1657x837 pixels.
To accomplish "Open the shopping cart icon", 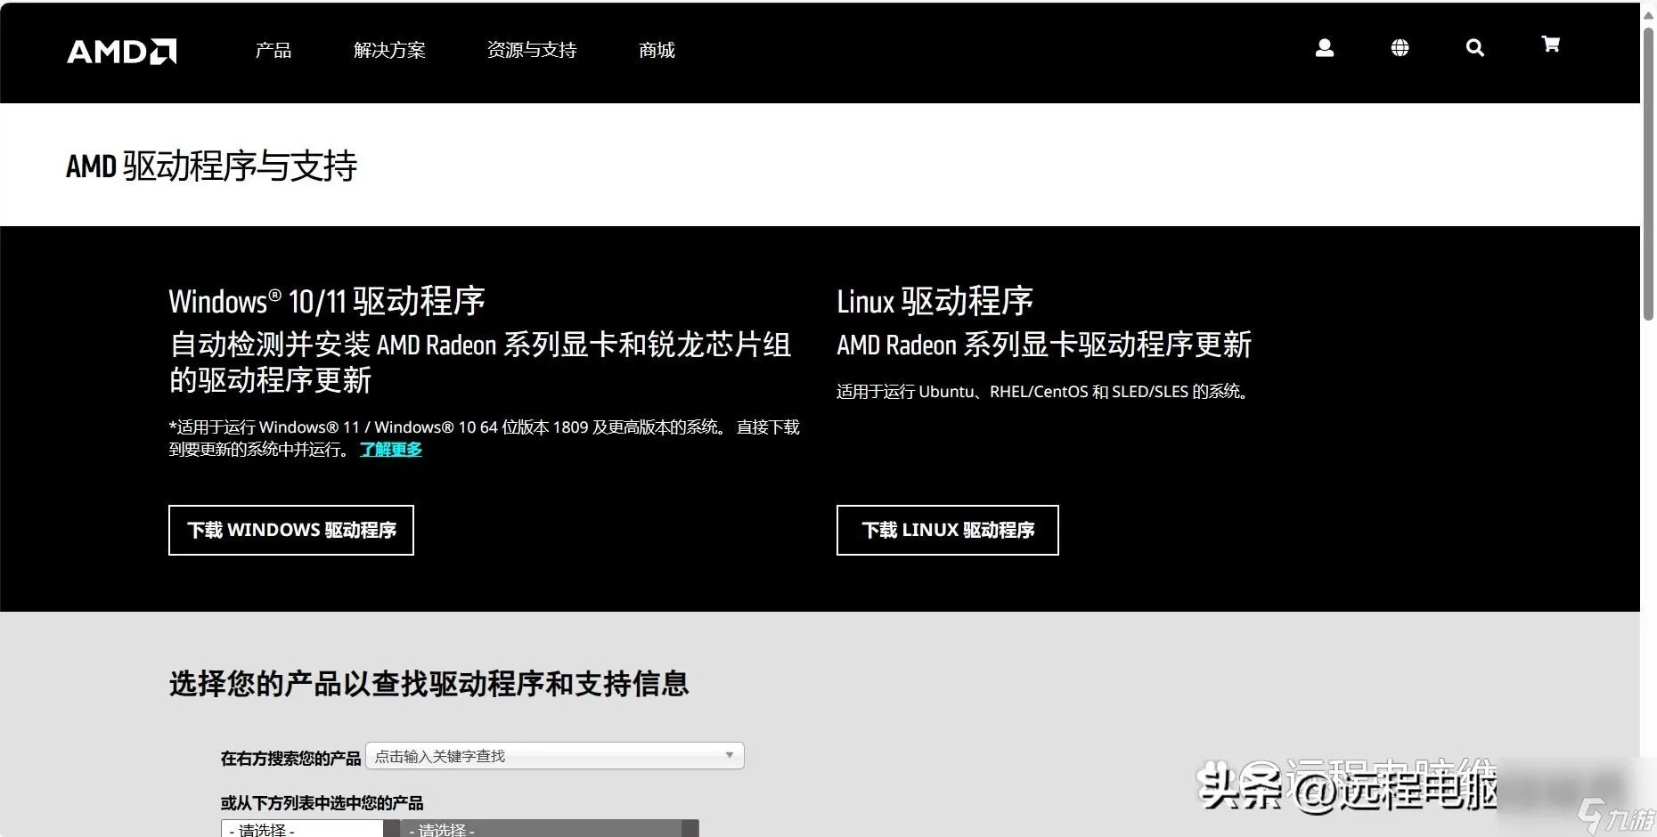I will [1551, 45].
